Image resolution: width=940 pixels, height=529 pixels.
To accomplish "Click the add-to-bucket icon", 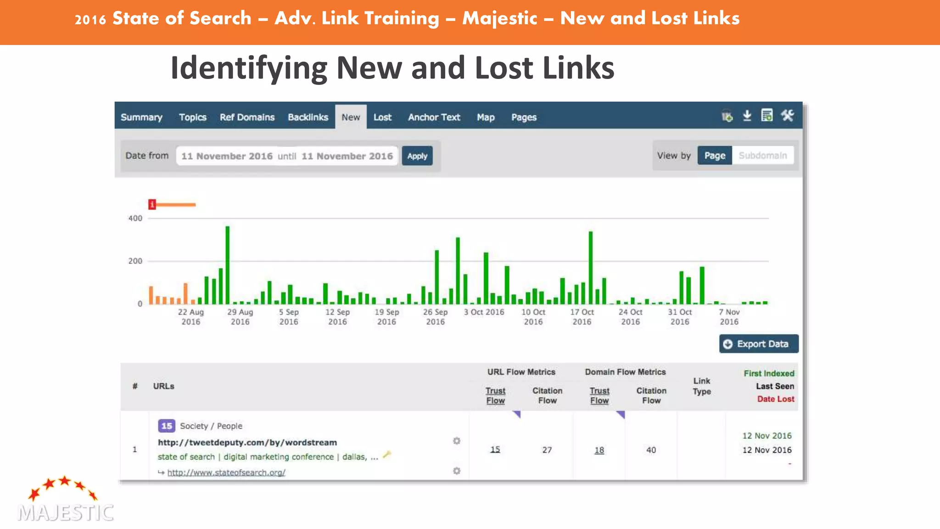I will (x=727, y=117).
